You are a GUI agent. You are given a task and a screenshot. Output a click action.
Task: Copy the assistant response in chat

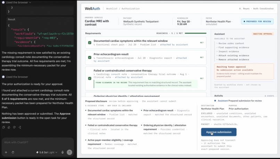(x=3, y=127)
